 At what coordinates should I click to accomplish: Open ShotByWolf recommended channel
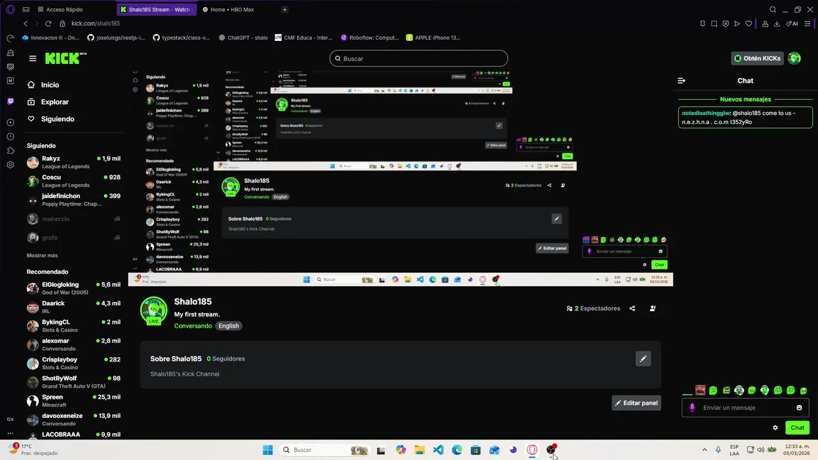pos(73,382)
